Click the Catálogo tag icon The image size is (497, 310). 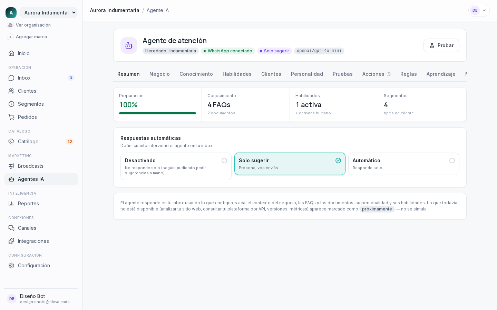(x=11, y=142)
